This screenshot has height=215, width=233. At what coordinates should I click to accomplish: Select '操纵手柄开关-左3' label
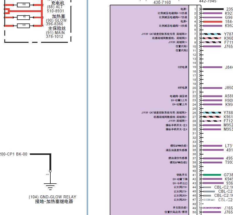(x=177, y=125)
